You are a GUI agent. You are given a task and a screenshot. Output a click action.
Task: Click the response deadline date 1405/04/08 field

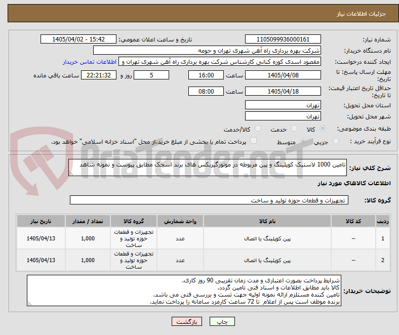point(283,75)
